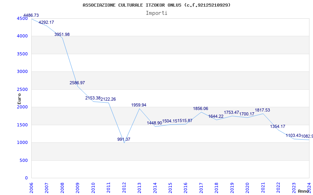Screen dimensions: 313x195
Task: Select the 991.37 data label
Action: pos(124,139)
